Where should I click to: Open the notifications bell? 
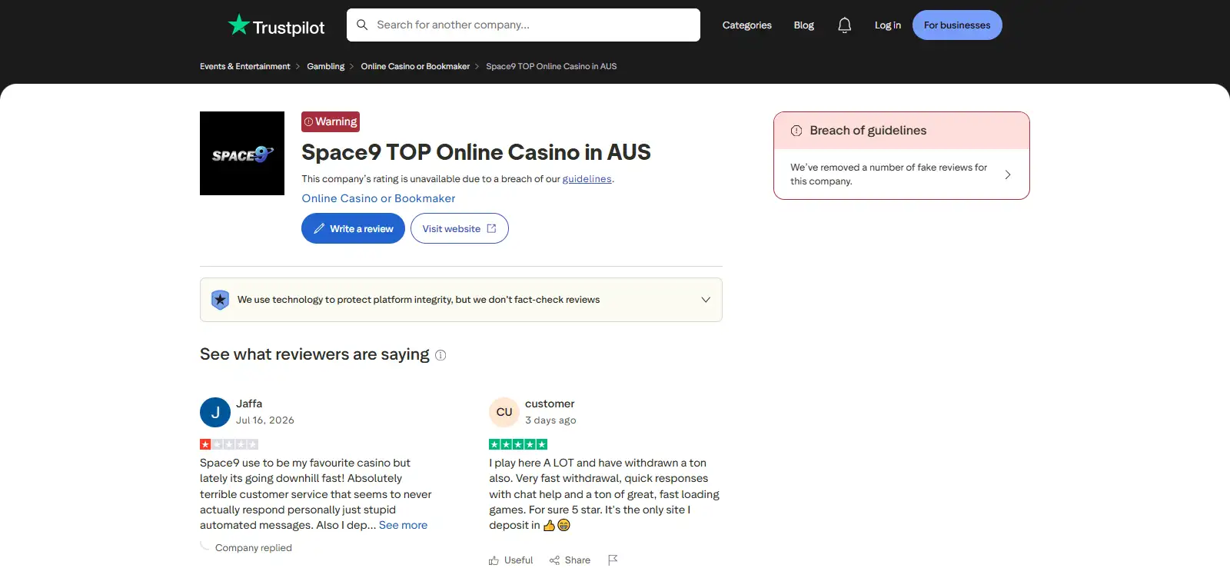(x=844, y=25)
